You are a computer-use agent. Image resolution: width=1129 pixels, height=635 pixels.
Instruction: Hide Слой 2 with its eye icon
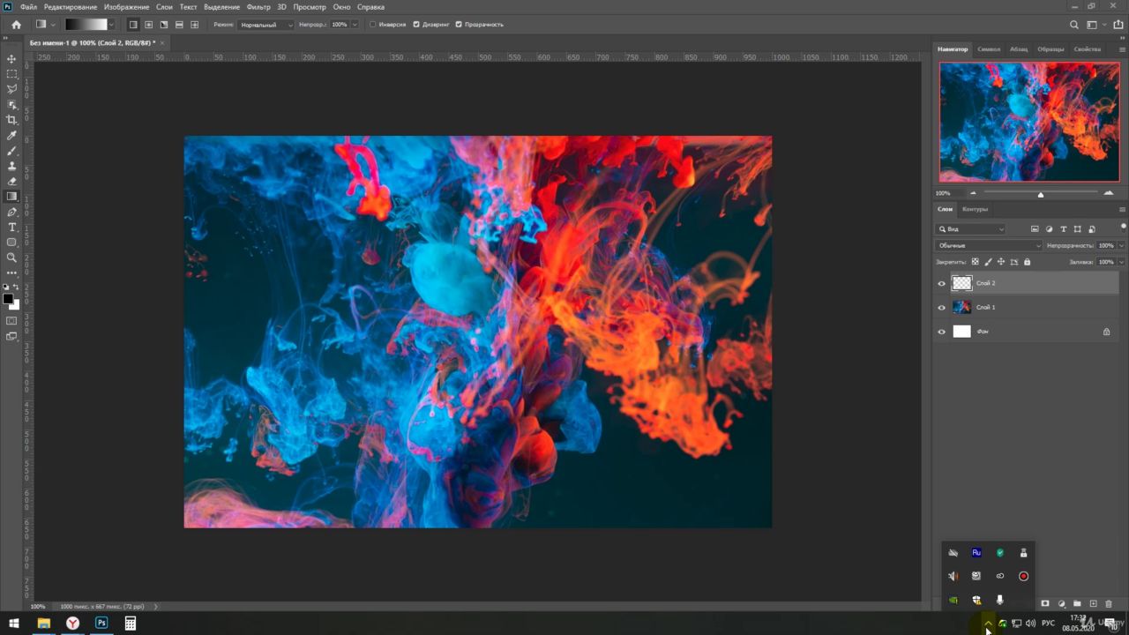tap(941, 283)
